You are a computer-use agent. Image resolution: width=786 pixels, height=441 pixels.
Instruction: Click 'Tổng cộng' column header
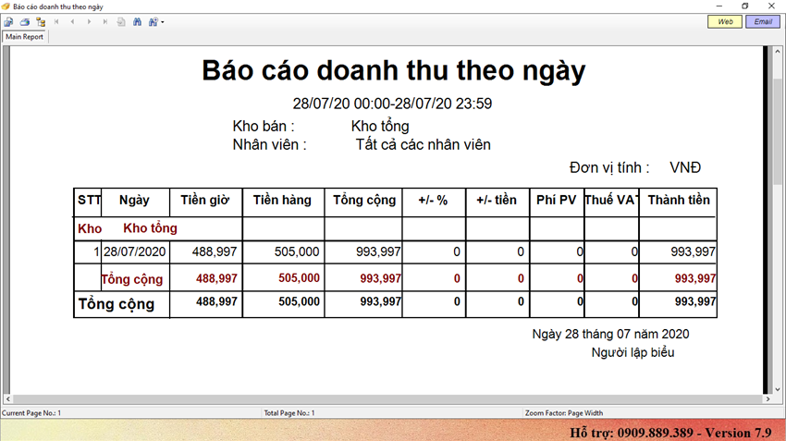tap(364, 201)
